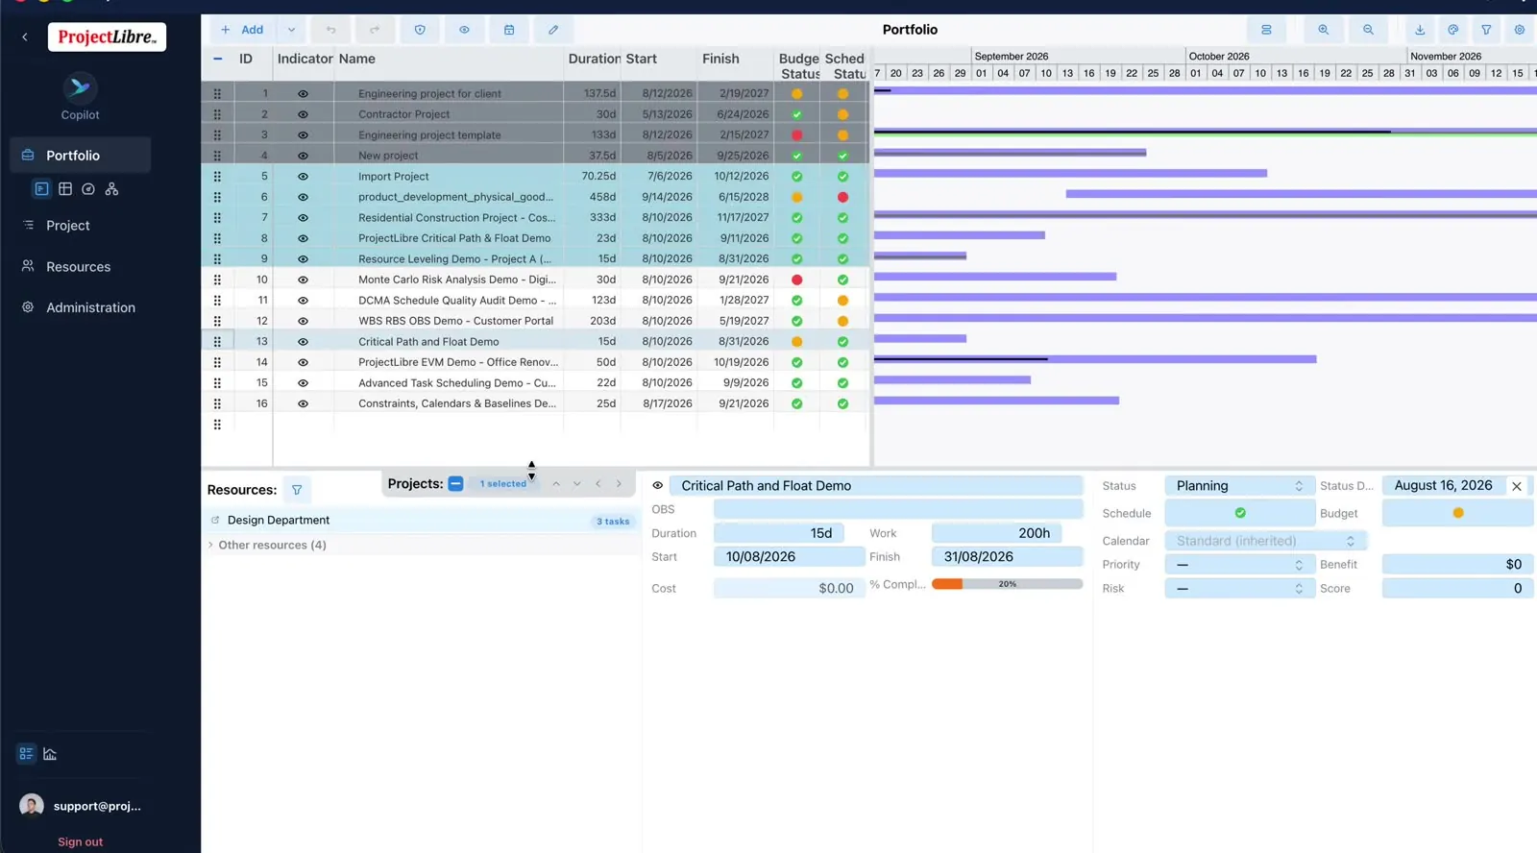Toggle the eye icon beside Critical Path detail title
The height and width of the screenshot is (853, 1537).
point(658,486)
